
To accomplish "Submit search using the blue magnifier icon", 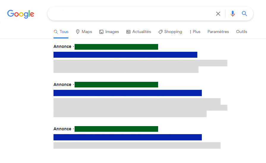I will [244, 14].
